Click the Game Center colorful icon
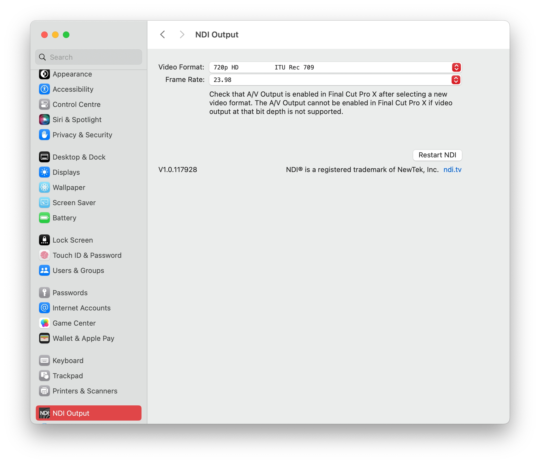The width and height of the screenshot is (540, 464). click(x=44, y=323)
